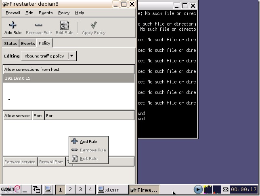Screen dimensions: 260x196
Task: Click the For column header
Action: click(x=89, y=116)
